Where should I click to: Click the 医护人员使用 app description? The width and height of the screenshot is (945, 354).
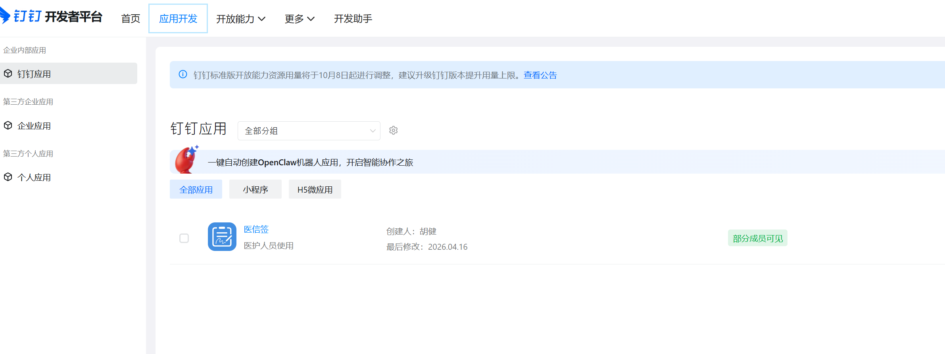point(269,246)
